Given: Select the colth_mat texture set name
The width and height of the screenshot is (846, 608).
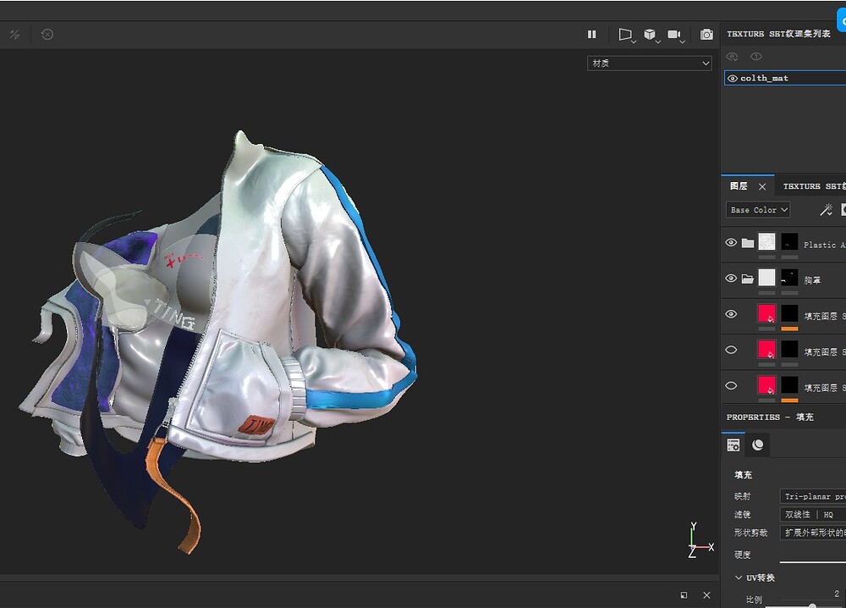Looking at the screenshot, I should pos(764,78).
